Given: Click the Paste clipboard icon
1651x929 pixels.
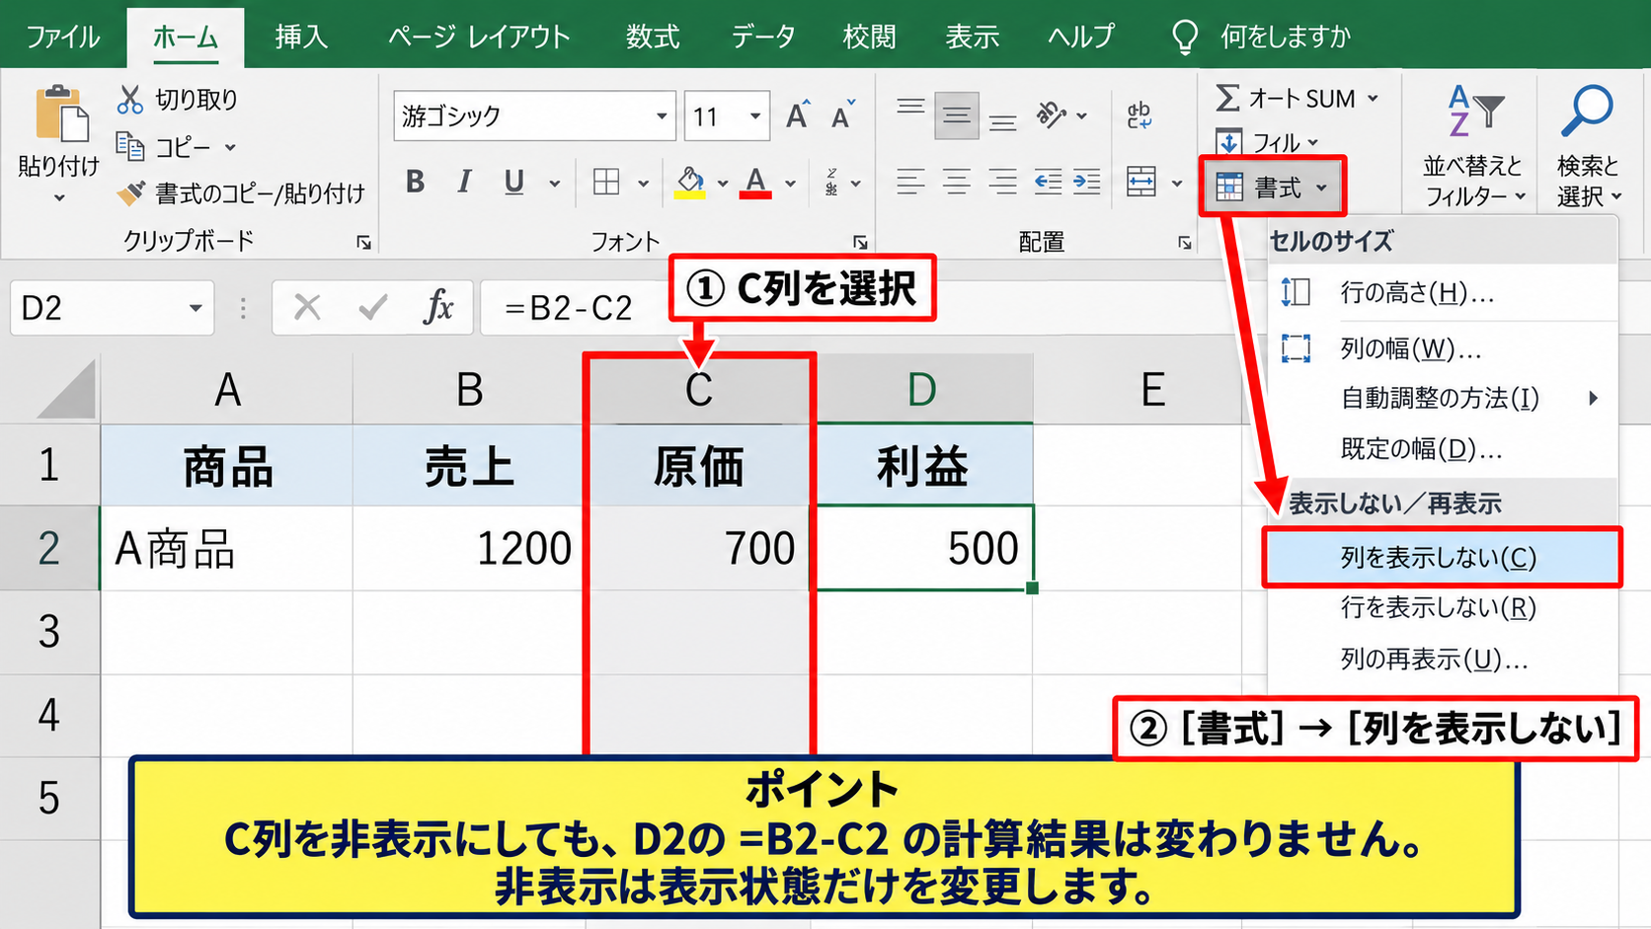Looking at the screenshot, I should (61, 116).
